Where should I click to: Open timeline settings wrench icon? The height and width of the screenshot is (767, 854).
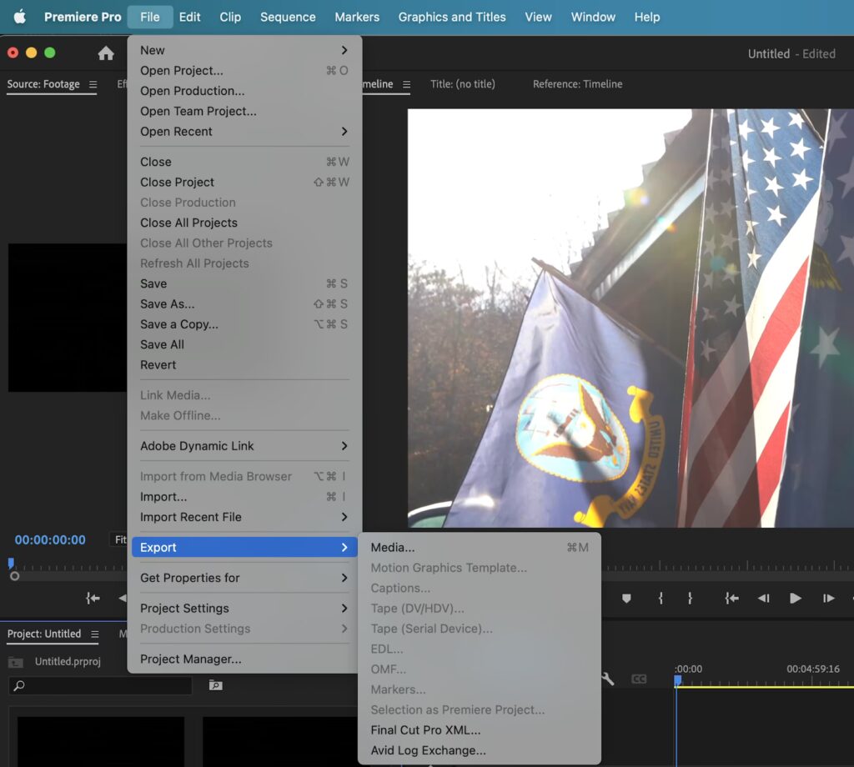coord(608,679)
